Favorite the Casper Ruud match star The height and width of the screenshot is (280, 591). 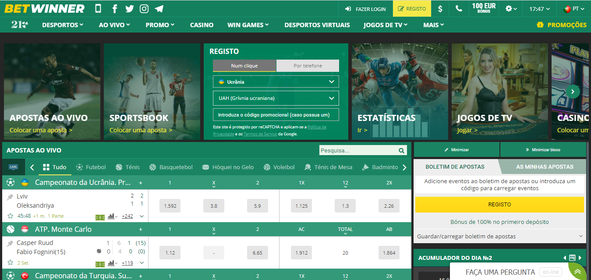point(10,263)
